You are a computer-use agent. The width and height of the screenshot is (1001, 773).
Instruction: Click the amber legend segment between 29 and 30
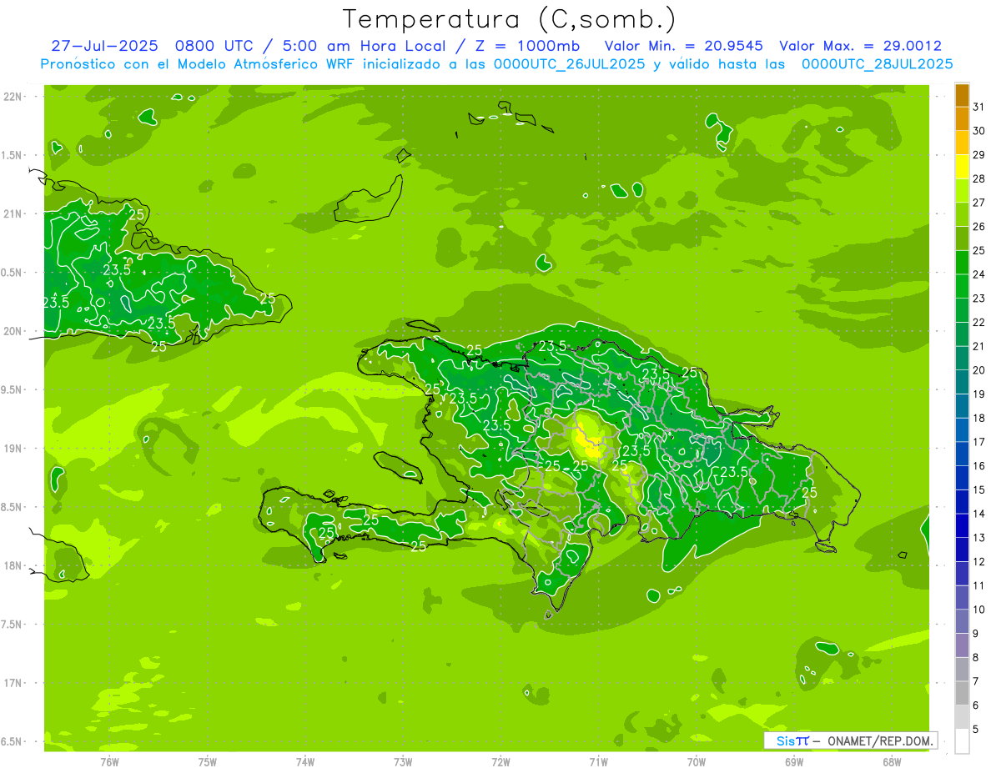point(962,143)
